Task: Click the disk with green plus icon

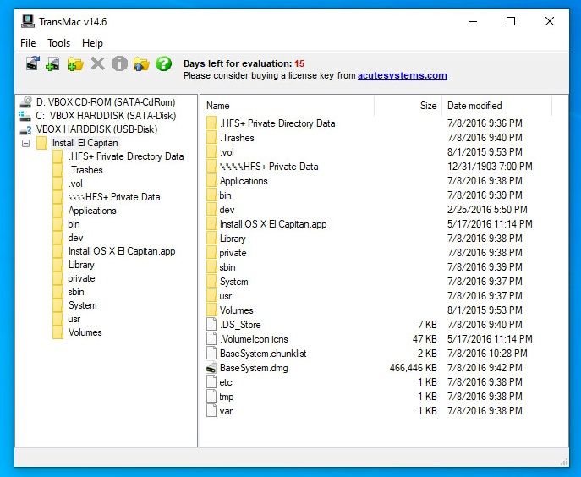Action: click(x=53, y=63)
